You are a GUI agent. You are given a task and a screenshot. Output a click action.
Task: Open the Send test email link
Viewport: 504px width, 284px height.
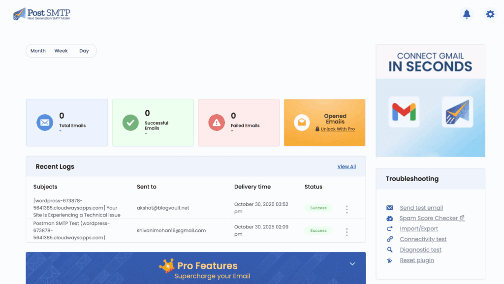[421, 208]
